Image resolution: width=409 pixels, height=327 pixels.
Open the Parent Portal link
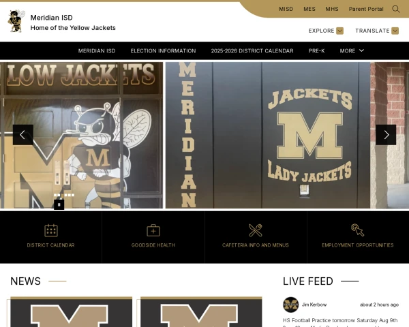click(366, 9)
